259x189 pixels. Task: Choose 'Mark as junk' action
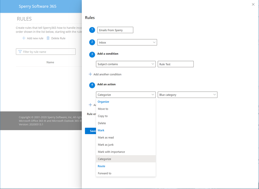126,145
